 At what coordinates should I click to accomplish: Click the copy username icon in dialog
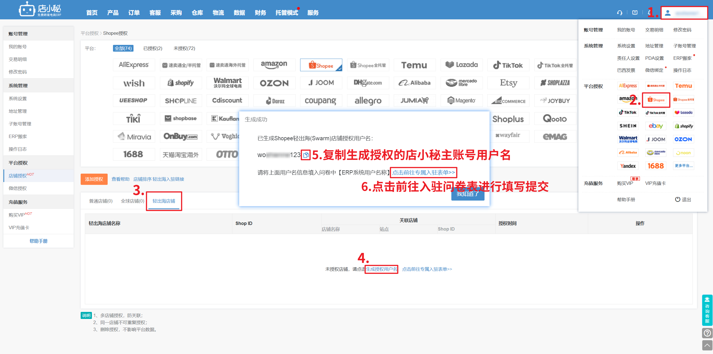[306, 155]
